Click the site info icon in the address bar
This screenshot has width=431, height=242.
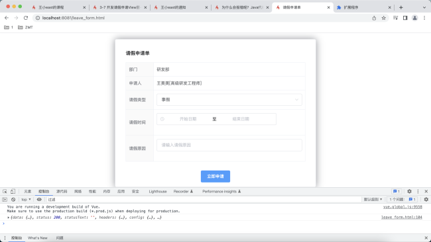(x=38, y=18)
